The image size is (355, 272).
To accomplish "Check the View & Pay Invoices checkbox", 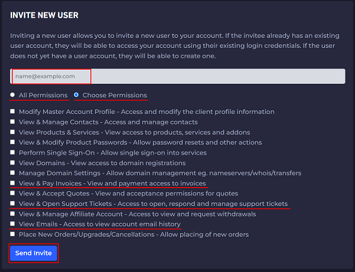I will coord(13,183).
